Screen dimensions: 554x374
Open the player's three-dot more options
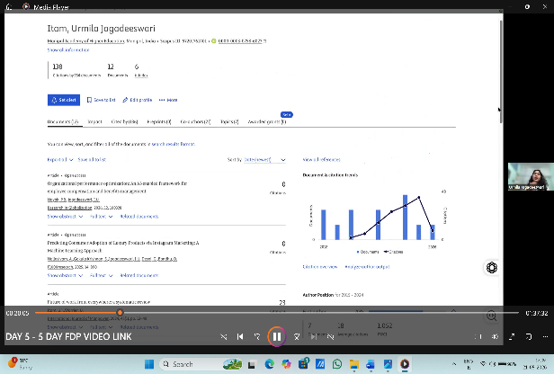tap(545, 337)
